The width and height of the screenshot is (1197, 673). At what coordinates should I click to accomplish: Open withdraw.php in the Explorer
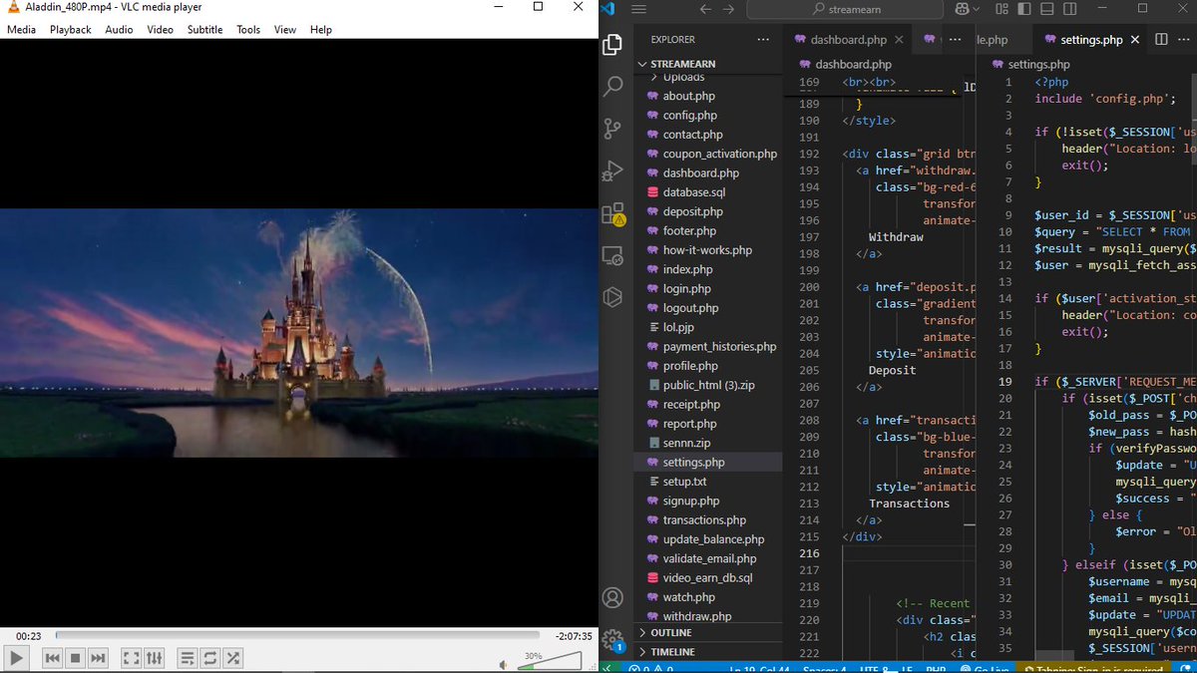tap(708, 616)
